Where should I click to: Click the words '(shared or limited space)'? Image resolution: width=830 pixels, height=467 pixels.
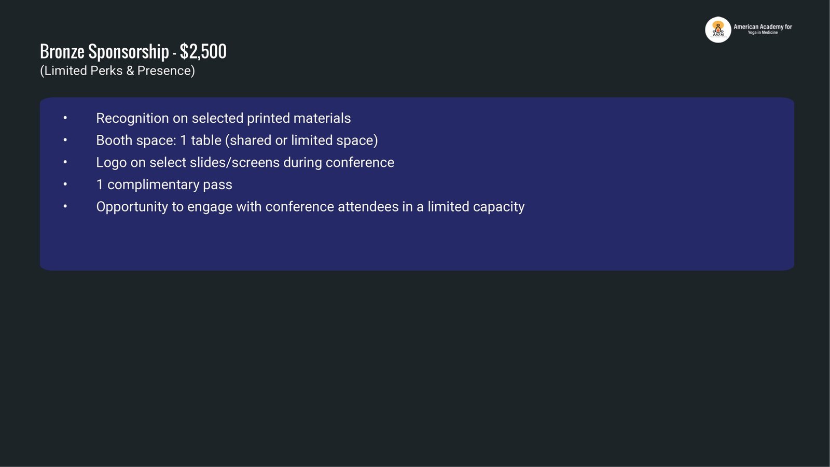[x=301, y=140]
